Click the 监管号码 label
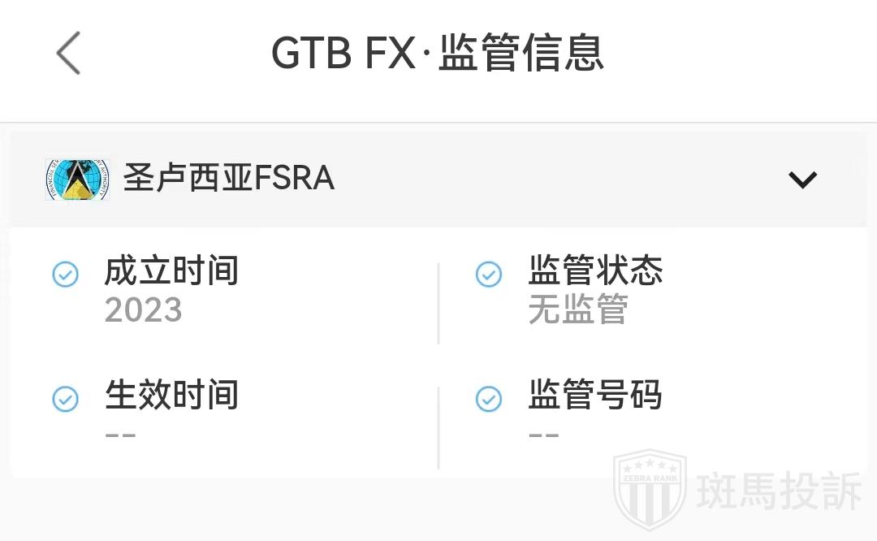877x541 pixels. point(595,396)
